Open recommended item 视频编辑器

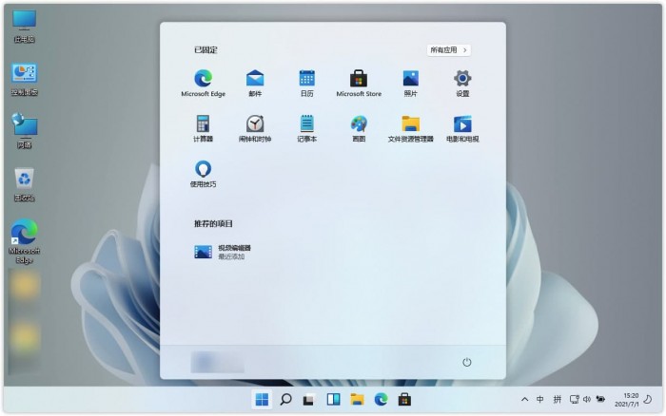tap(223, 252)
